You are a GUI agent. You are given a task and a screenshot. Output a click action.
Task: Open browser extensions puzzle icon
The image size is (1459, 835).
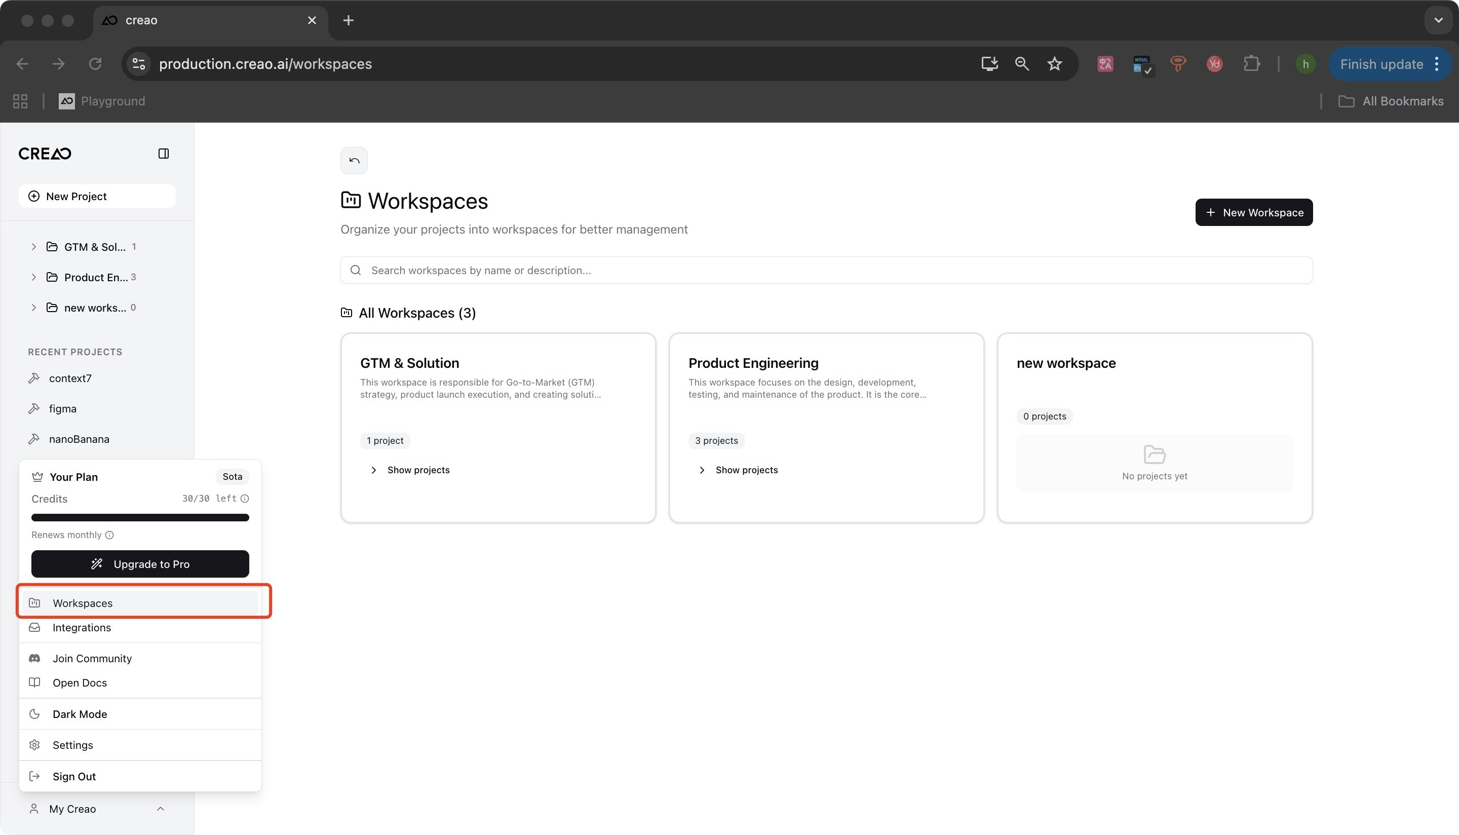click(x=1251, y=64)
